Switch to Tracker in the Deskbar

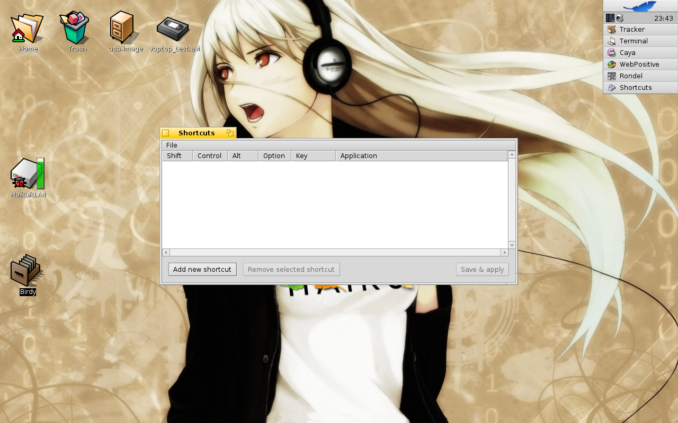pyautogui.click(x=632, y=30)
